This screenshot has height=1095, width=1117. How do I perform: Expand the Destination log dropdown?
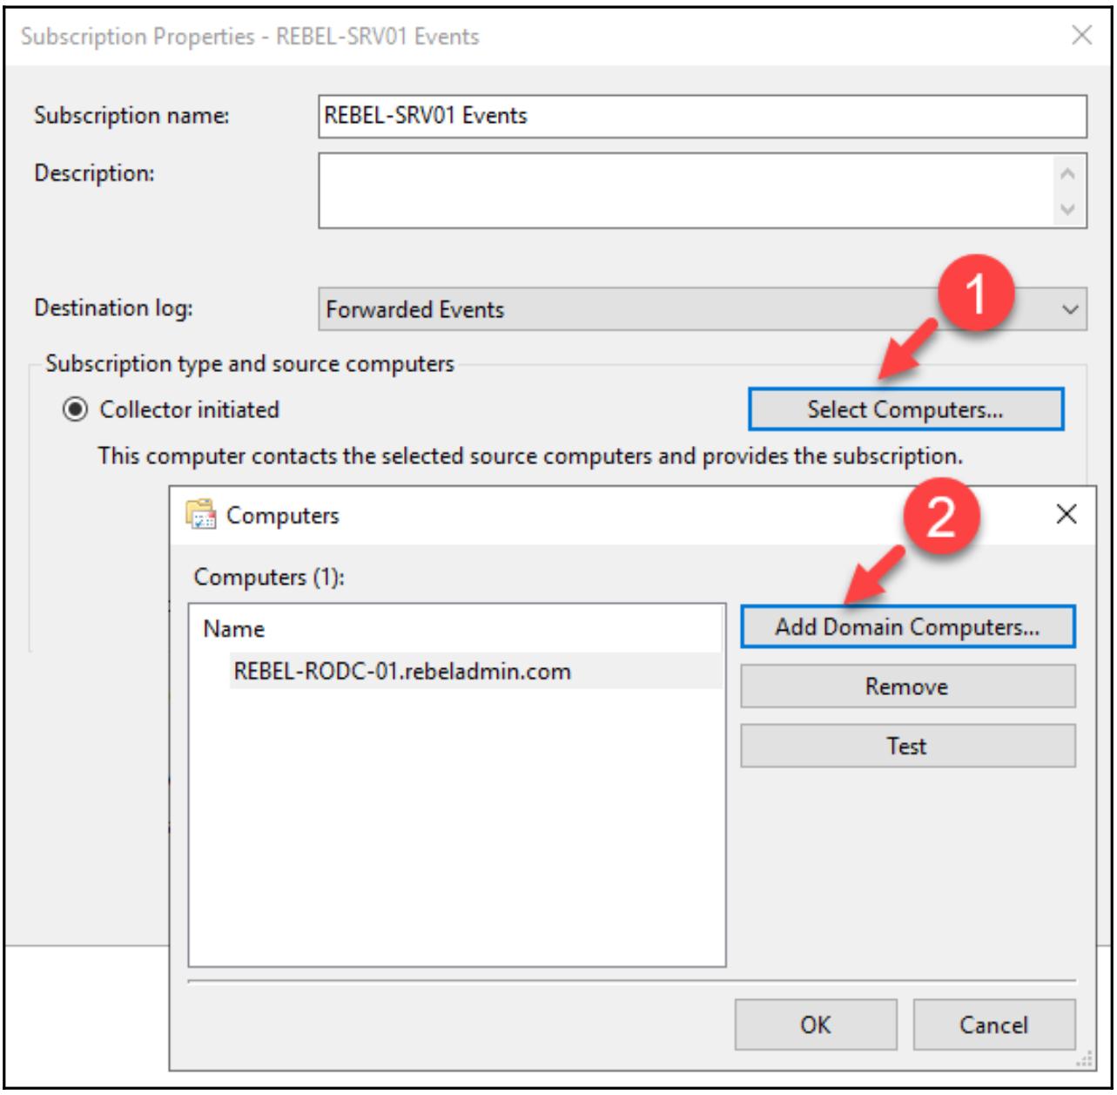pyautogui.click(x=1070, y=310)
